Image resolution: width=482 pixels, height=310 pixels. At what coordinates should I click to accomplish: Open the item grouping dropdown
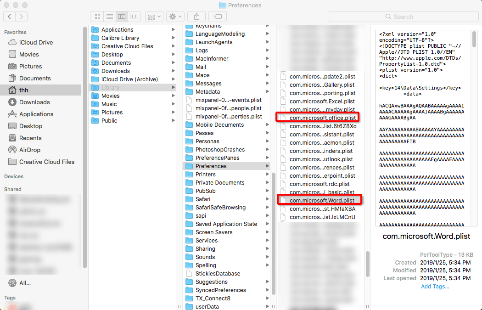[x=154, y=16]
